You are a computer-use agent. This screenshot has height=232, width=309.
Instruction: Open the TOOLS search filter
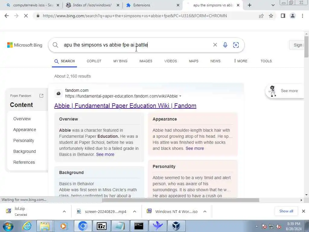point(266,61)
